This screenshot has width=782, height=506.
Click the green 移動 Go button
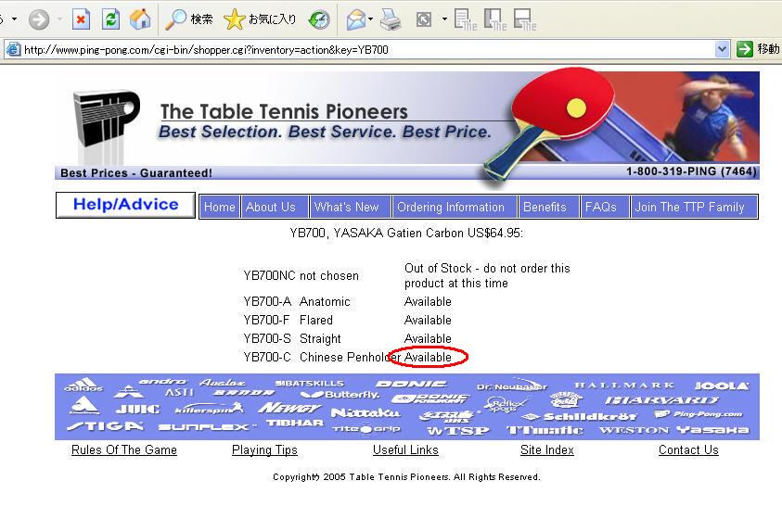point(757,49)
